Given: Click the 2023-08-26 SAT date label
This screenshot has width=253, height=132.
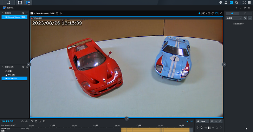Looking at the screenshot, I should 8,125.
